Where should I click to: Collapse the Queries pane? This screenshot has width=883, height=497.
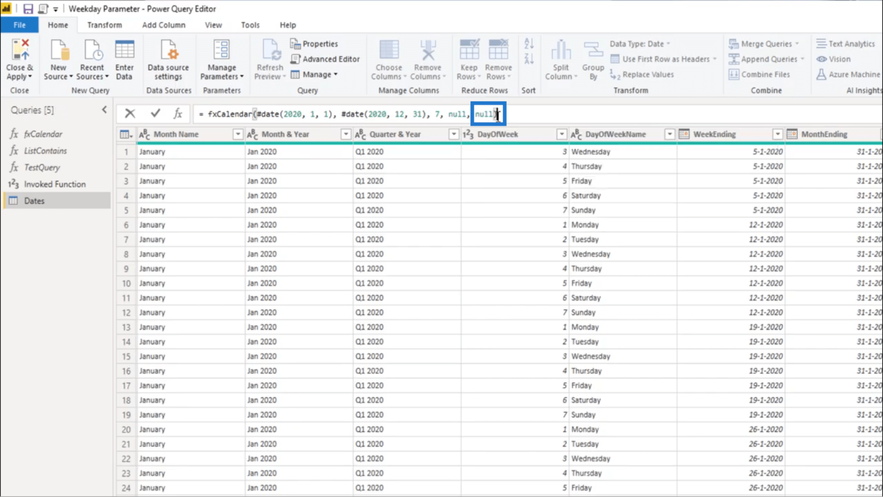click(104, 110)
